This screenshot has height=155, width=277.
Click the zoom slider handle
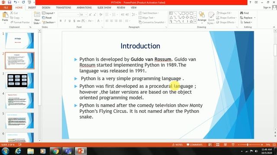248,145
